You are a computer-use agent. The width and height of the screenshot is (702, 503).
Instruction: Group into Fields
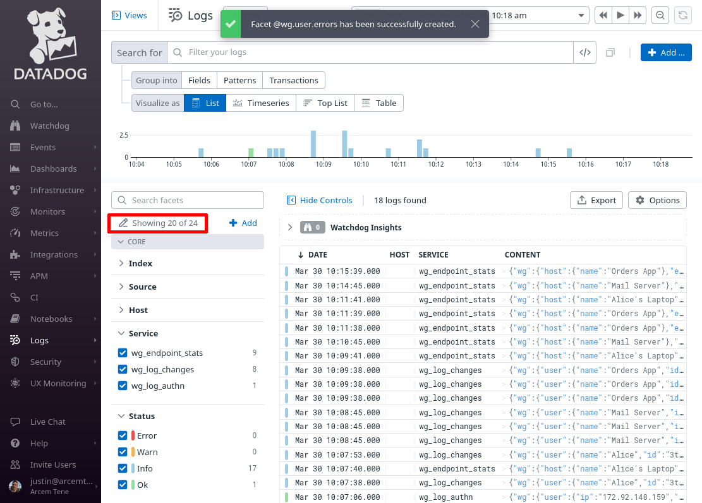tap(199, 81)
